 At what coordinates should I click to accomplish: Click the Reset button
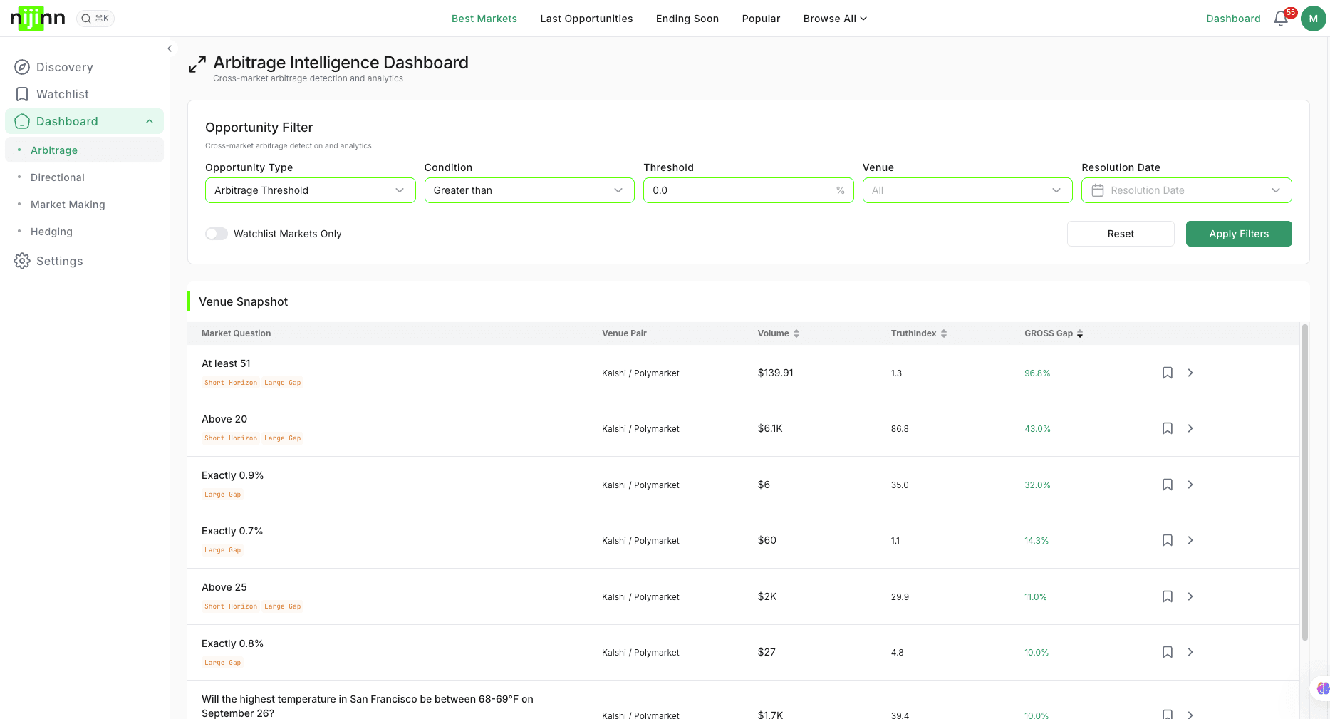tap(1121, 234)
